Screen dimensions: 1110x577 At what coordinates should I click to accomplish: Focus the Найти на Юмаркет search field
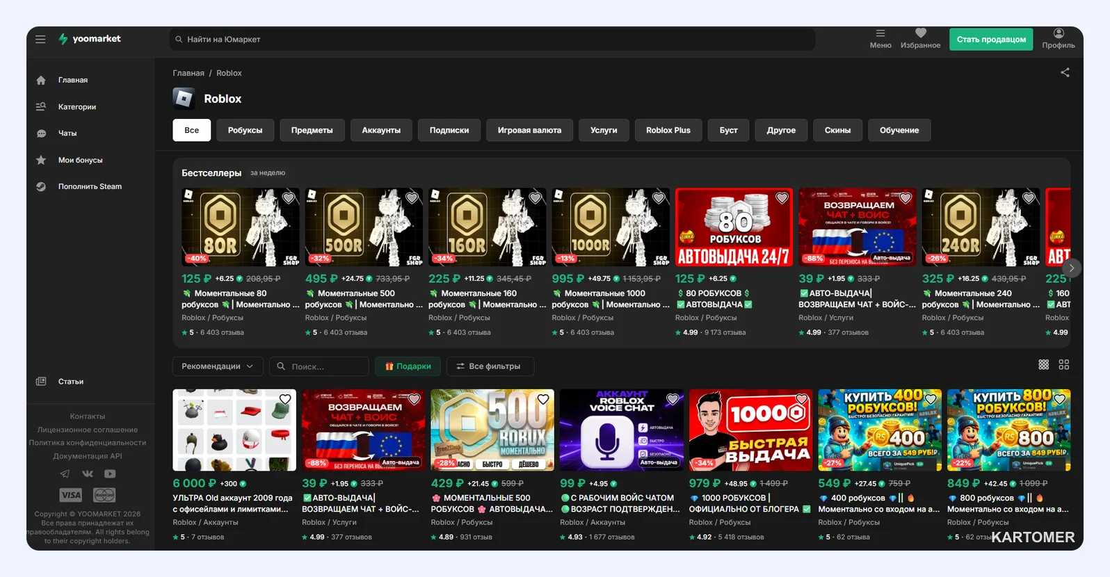[x=492, y=40]
